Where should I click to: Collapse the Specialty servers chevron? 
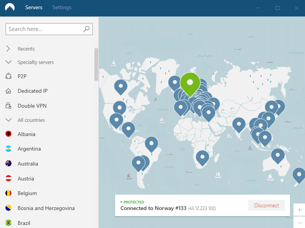pyautogui.click(x=8, y=62)
